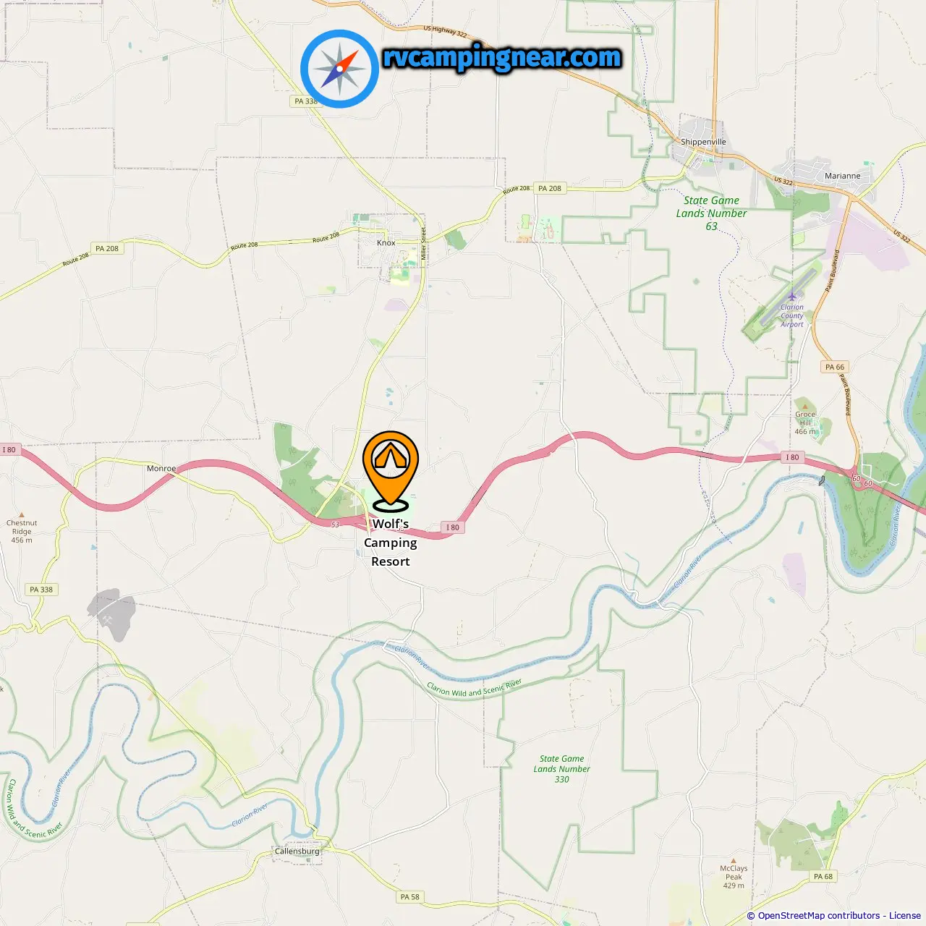Click the McClays Peak triangle marker

[734, 860]
